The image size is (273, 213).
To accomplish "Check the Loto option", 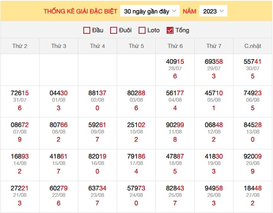I will (x=142, y=30).
